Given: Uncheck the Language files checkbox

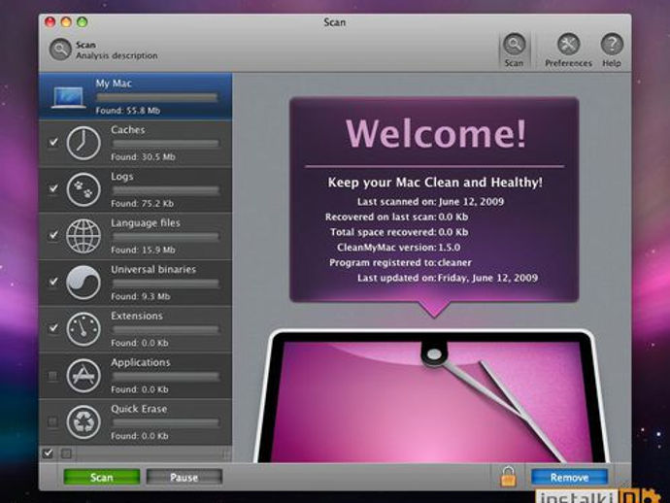Looking at the screenshot, I should coord(53,235).
